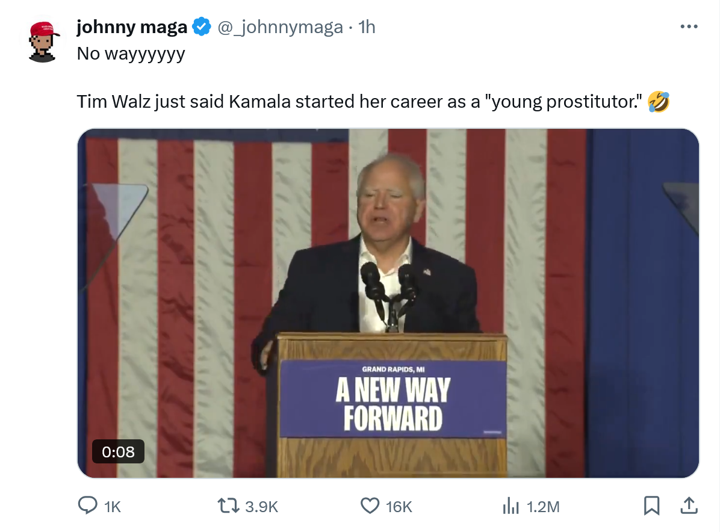
Task: Click the 1.2M views count
Action: [543, 507]
